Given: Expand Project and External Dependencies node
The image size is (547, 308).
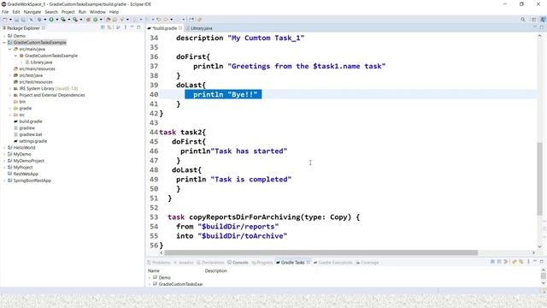Looking at the screenshot, I should pos(10,95).
